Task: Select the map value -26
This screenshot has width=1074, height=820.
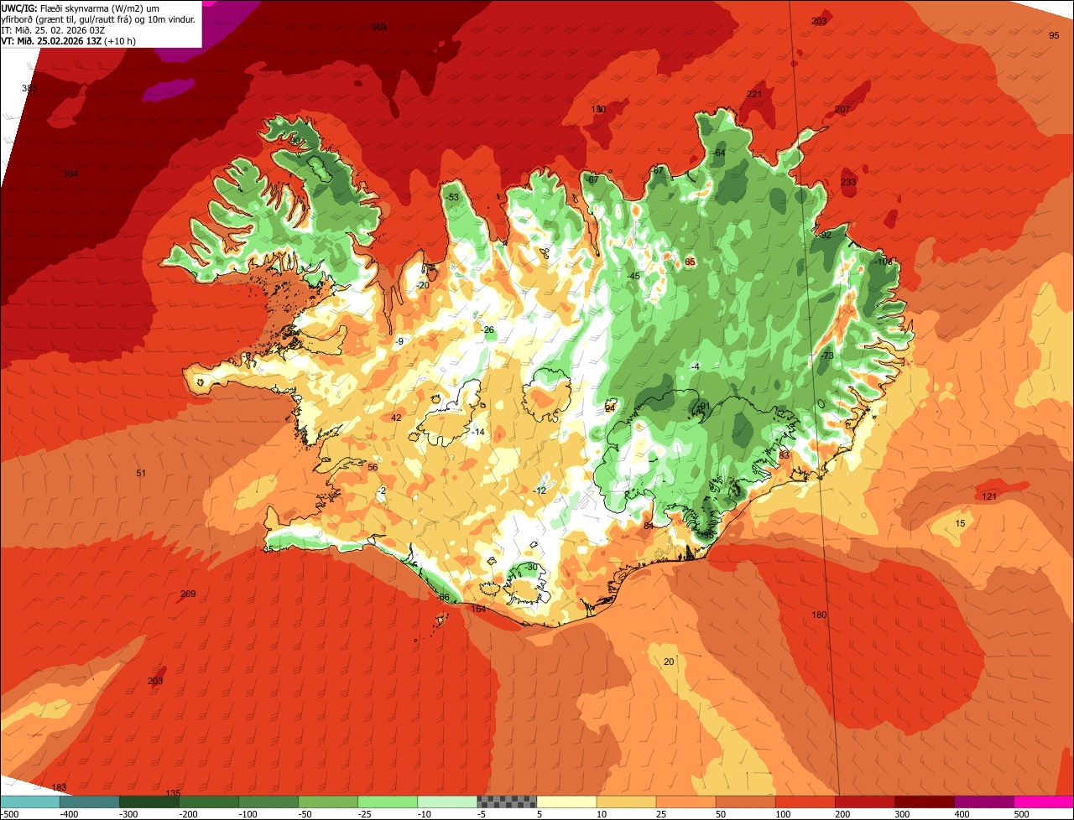Action: click(x=488, y=330)
